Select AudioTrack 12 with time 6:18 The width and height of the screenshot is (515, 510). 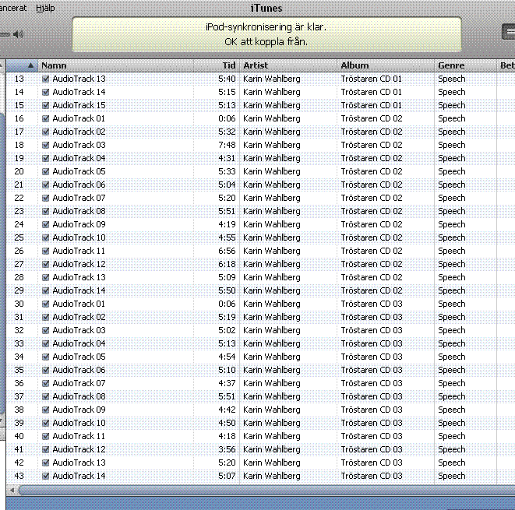(79, 264)
